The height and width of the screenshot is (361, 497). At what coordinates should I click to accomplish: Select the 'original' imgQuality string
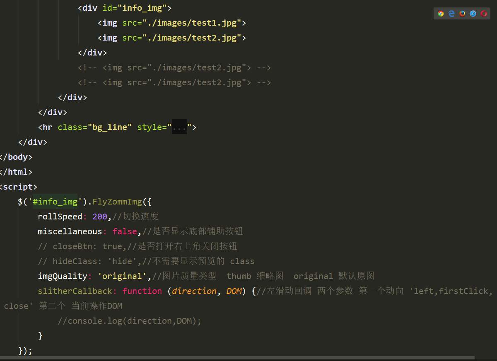tap(123, 276)
